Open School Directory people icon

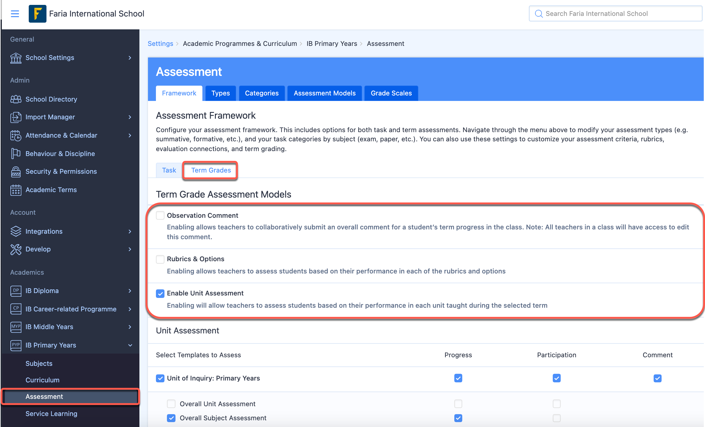pos(16,99)
